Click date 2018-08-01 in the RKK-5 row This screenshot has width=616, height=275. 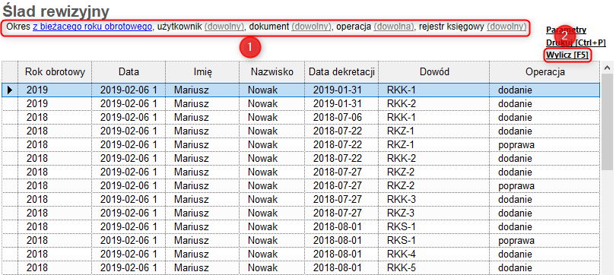pos(341,268)
